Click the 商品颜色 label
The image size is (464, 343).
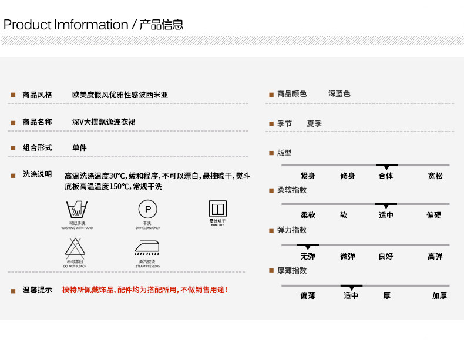[x=292, y=94]
